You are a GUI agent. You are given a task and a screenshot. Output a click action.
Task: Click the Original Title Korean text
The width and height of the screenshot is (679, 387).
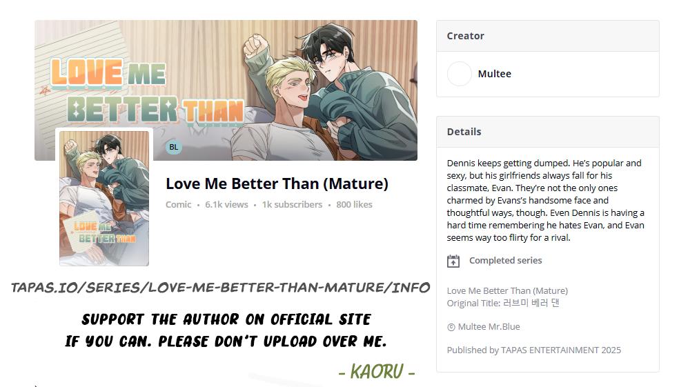tap(503, 303)
